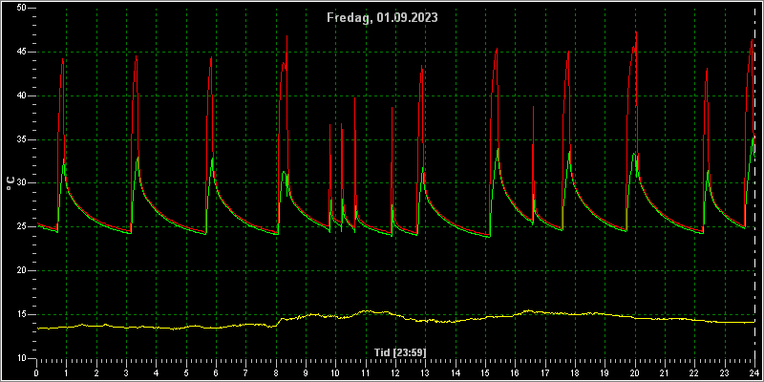Click the Tid [23:59] time label

[400, 351]
